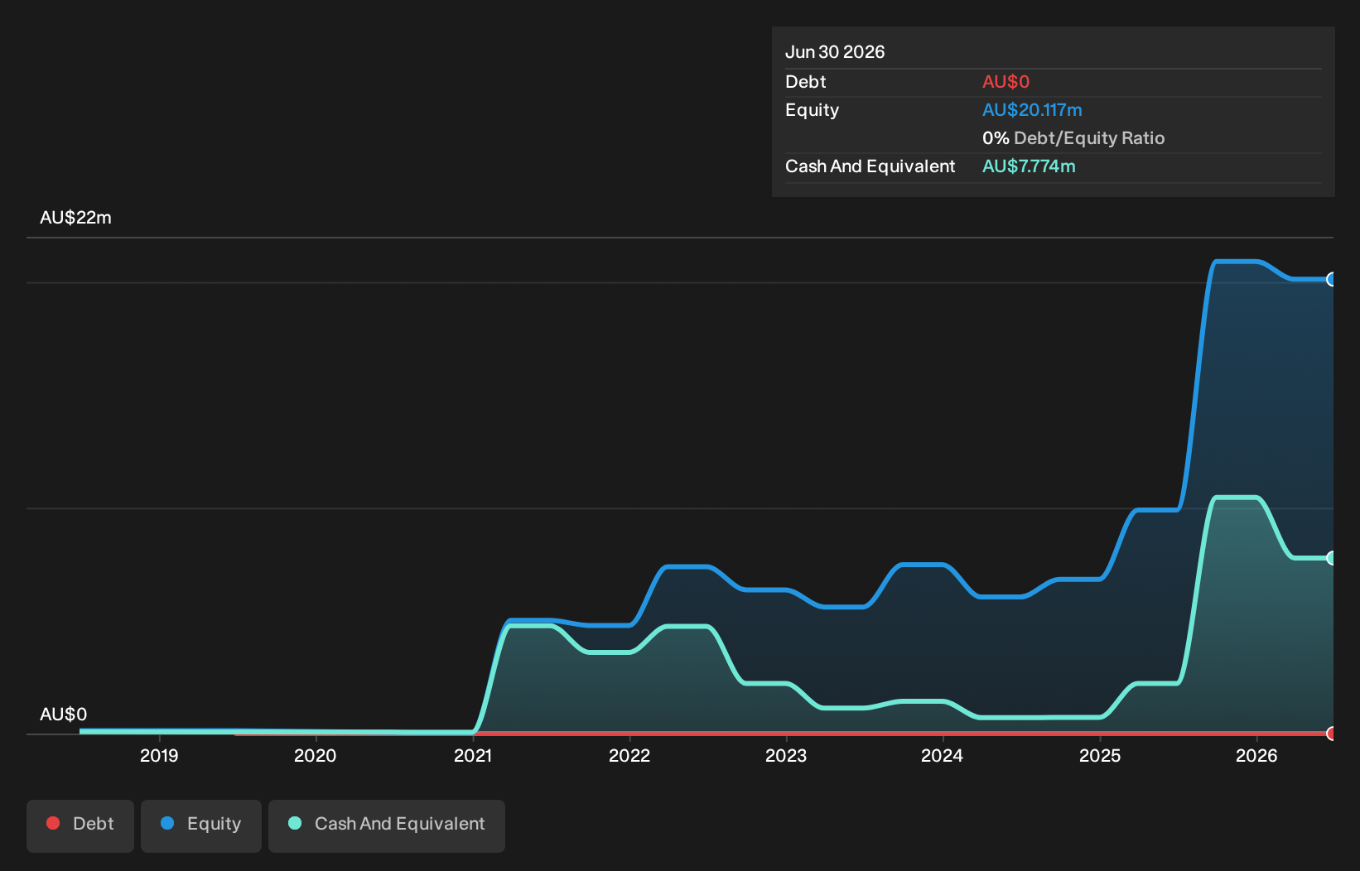Click the Cash And Equivalent tooltip row label

[870, 166]
